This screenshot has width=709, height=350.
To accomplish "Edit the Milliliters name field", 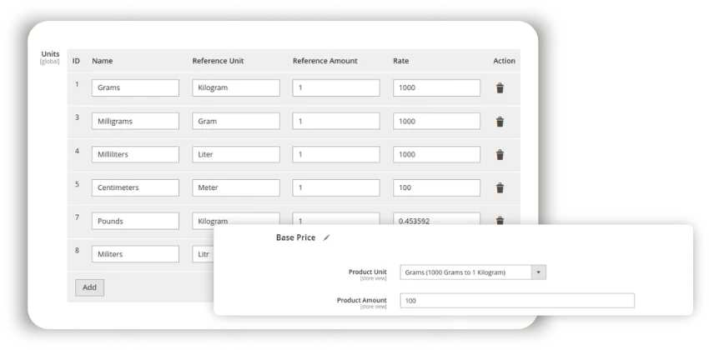I will (x=135, y=154).
